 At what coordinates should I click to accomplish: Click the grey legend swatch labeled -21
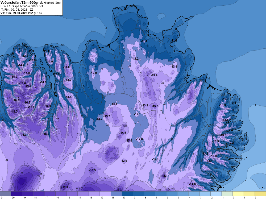(x=6, y=194)
